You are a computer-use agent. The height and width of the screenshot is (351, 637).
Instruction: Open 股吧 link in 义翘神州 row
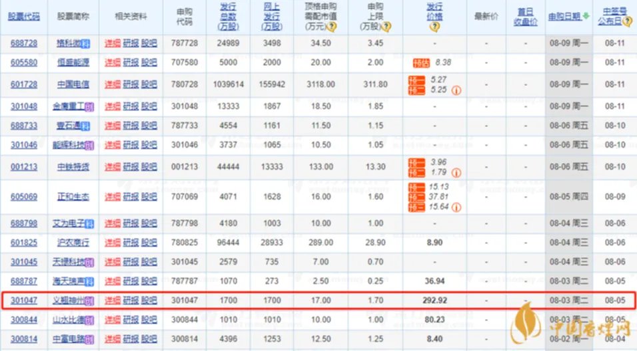(x=149, y=300)
